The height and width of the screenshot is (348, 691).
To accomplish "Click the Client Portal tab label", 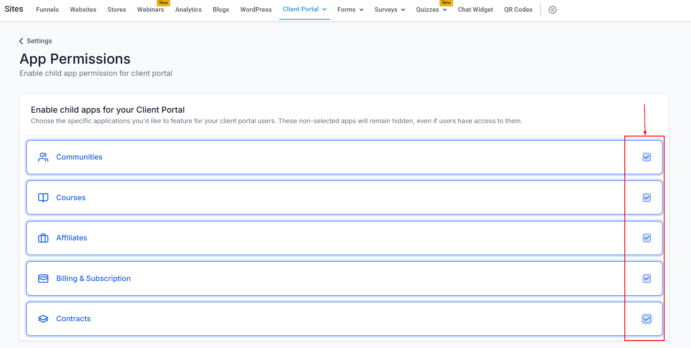I will coord(300,9).
